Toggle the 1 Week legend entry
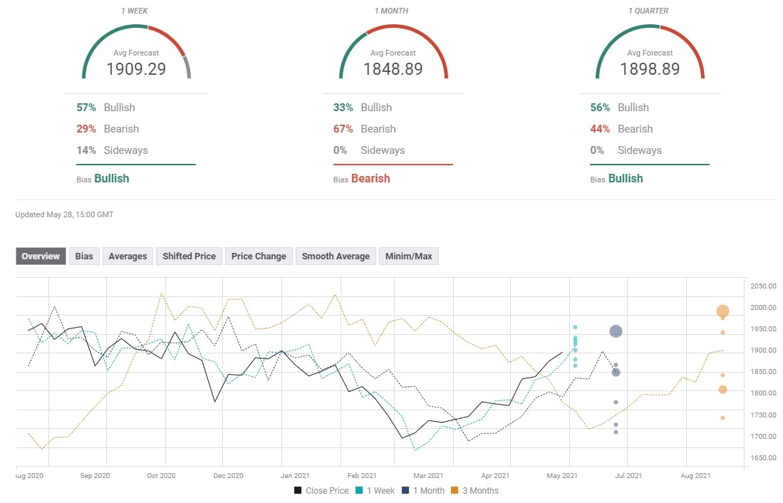Screen dimensions: 783x503 pos(375,490)
